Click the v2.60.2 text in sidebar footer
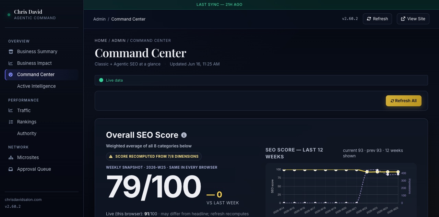Image resolution: width=439 pixels, height=217 pixels. (x=13, y=206)
